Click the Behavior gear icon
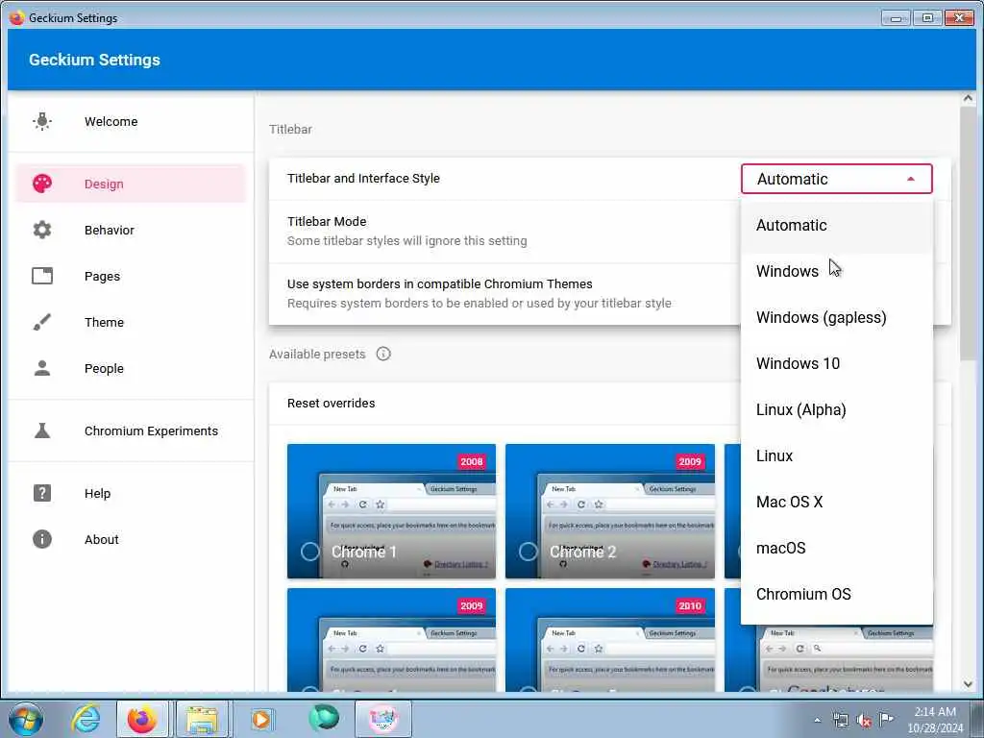Screen dimensions: 984x738 tap(42, 230)
